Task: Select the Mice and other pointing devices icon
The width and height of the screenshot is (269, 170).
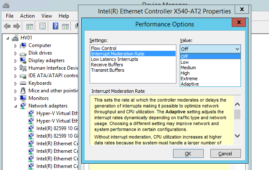Action: pyautogui.click(x=23, y=91)
